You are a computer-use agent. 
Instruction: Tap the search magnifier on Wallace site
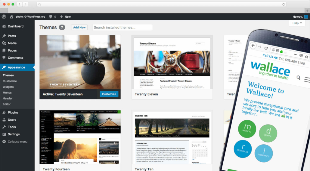coord(298,78)
